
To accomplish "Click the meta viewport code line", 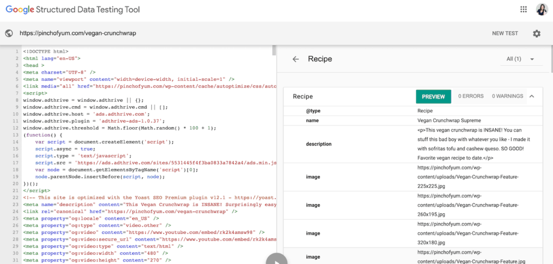I will tap(129, 79).
